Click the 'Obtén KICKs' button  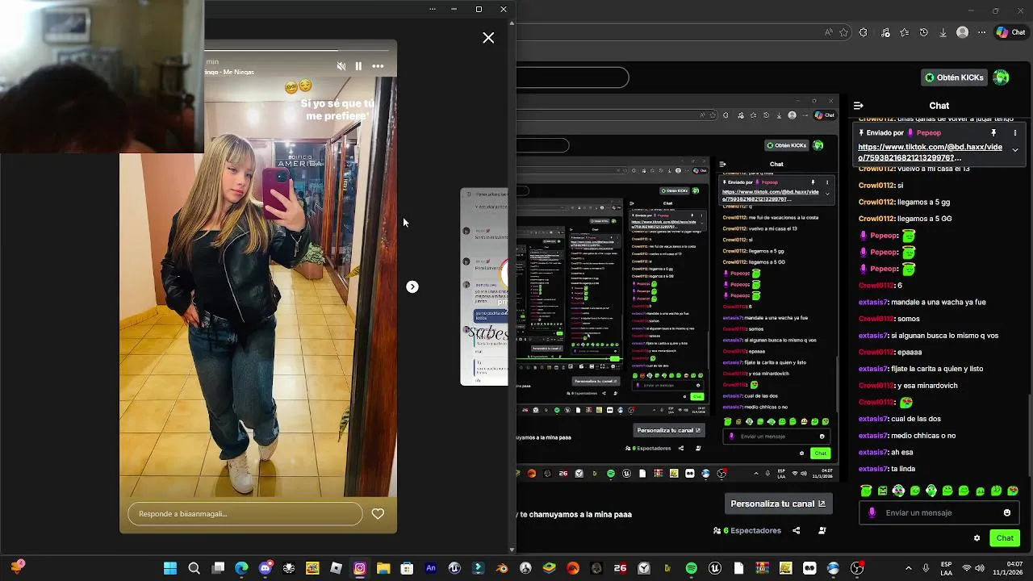click(955, 77)
